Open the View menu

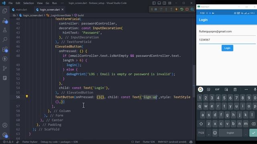click(40, 3)
